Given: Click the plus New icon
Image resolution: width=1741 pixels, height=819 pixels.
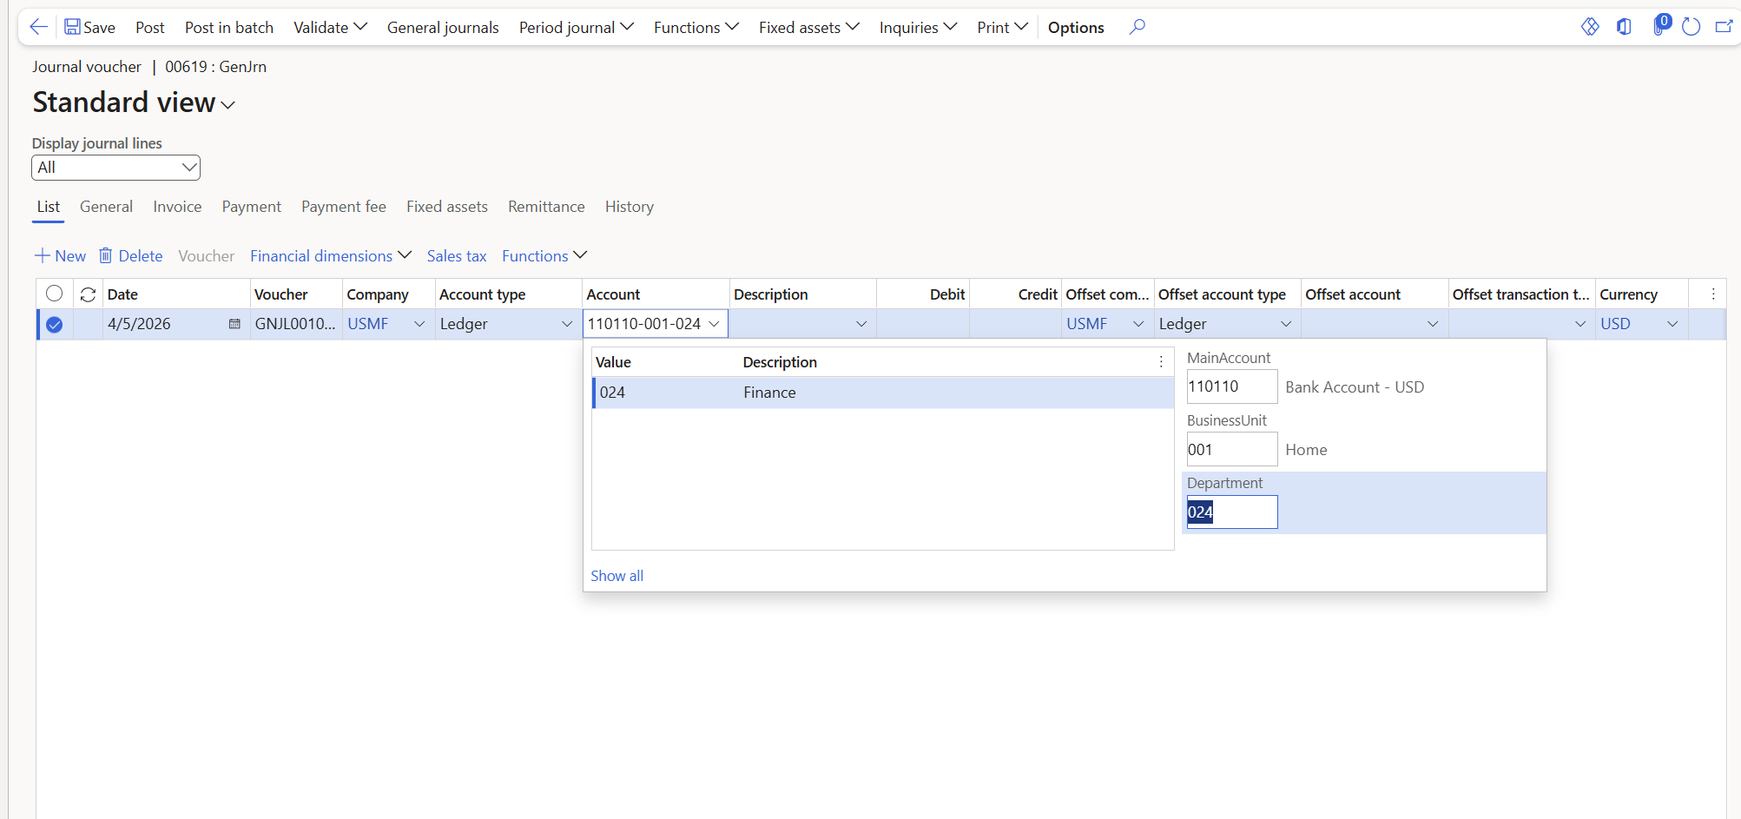Looking at the screenshot, I should click(x=42, y=255).
